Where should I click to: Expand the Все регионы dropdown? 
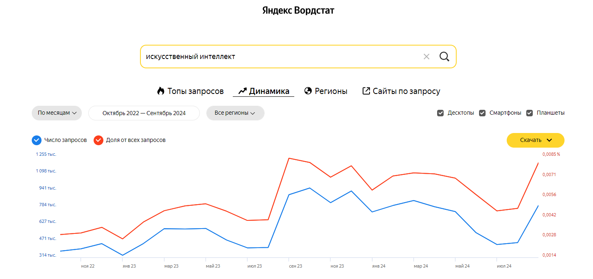click(235, 113)
